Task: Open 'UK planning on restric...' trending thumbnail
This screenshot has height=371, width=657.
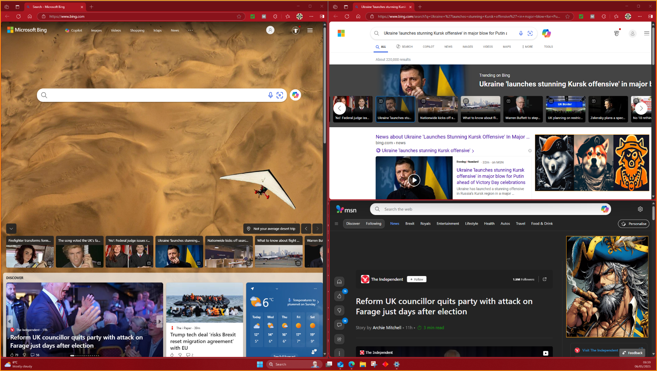Action: [x=565, y=109]
